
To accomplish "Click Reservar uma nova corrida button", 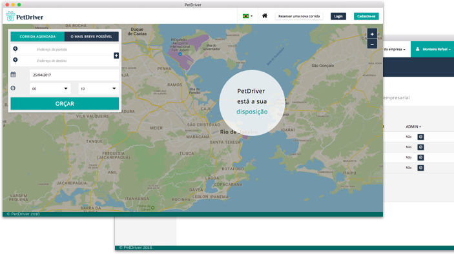I will (x=299, y=16).
